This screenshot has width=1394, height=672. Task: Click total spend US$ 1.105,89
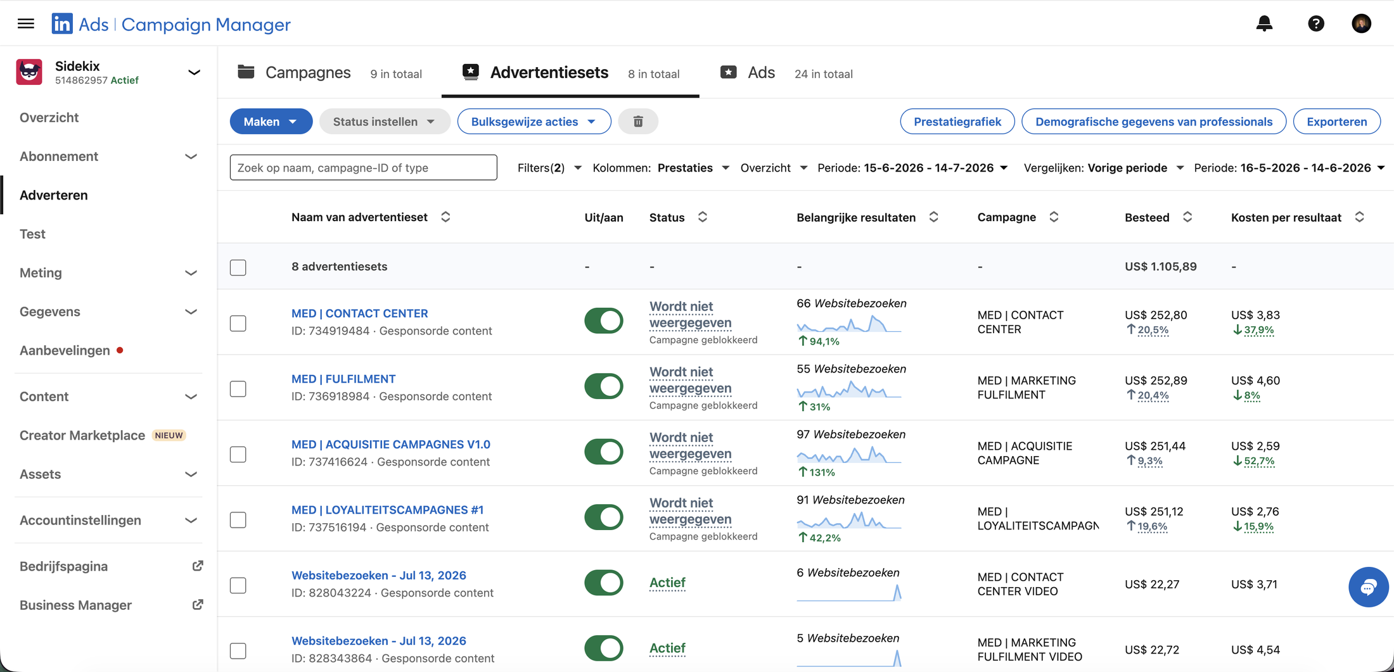1161,267
